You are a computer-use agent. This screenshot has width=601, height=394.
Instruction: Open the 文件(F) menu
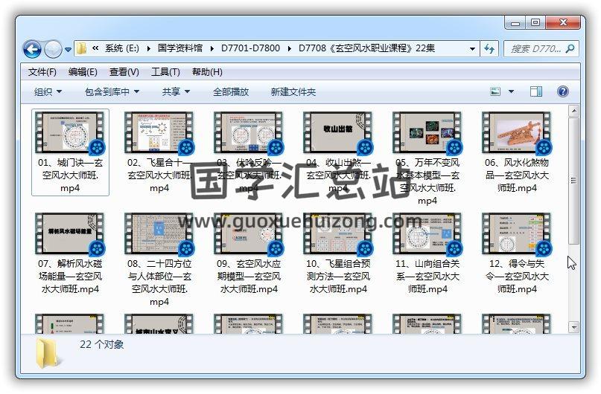(42, 72)
